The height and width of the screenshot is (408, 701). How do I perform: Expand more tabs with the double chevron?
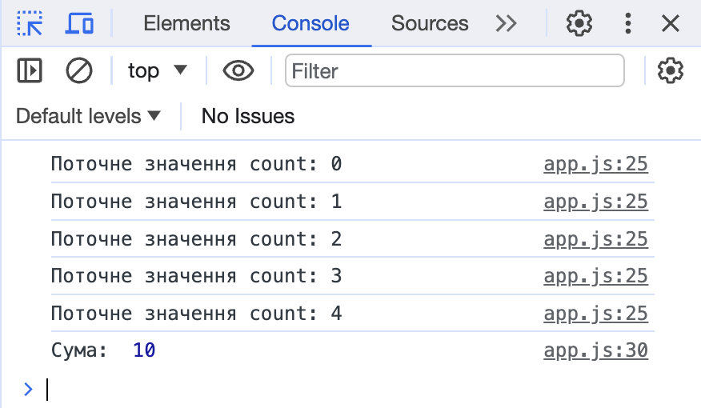506,24
